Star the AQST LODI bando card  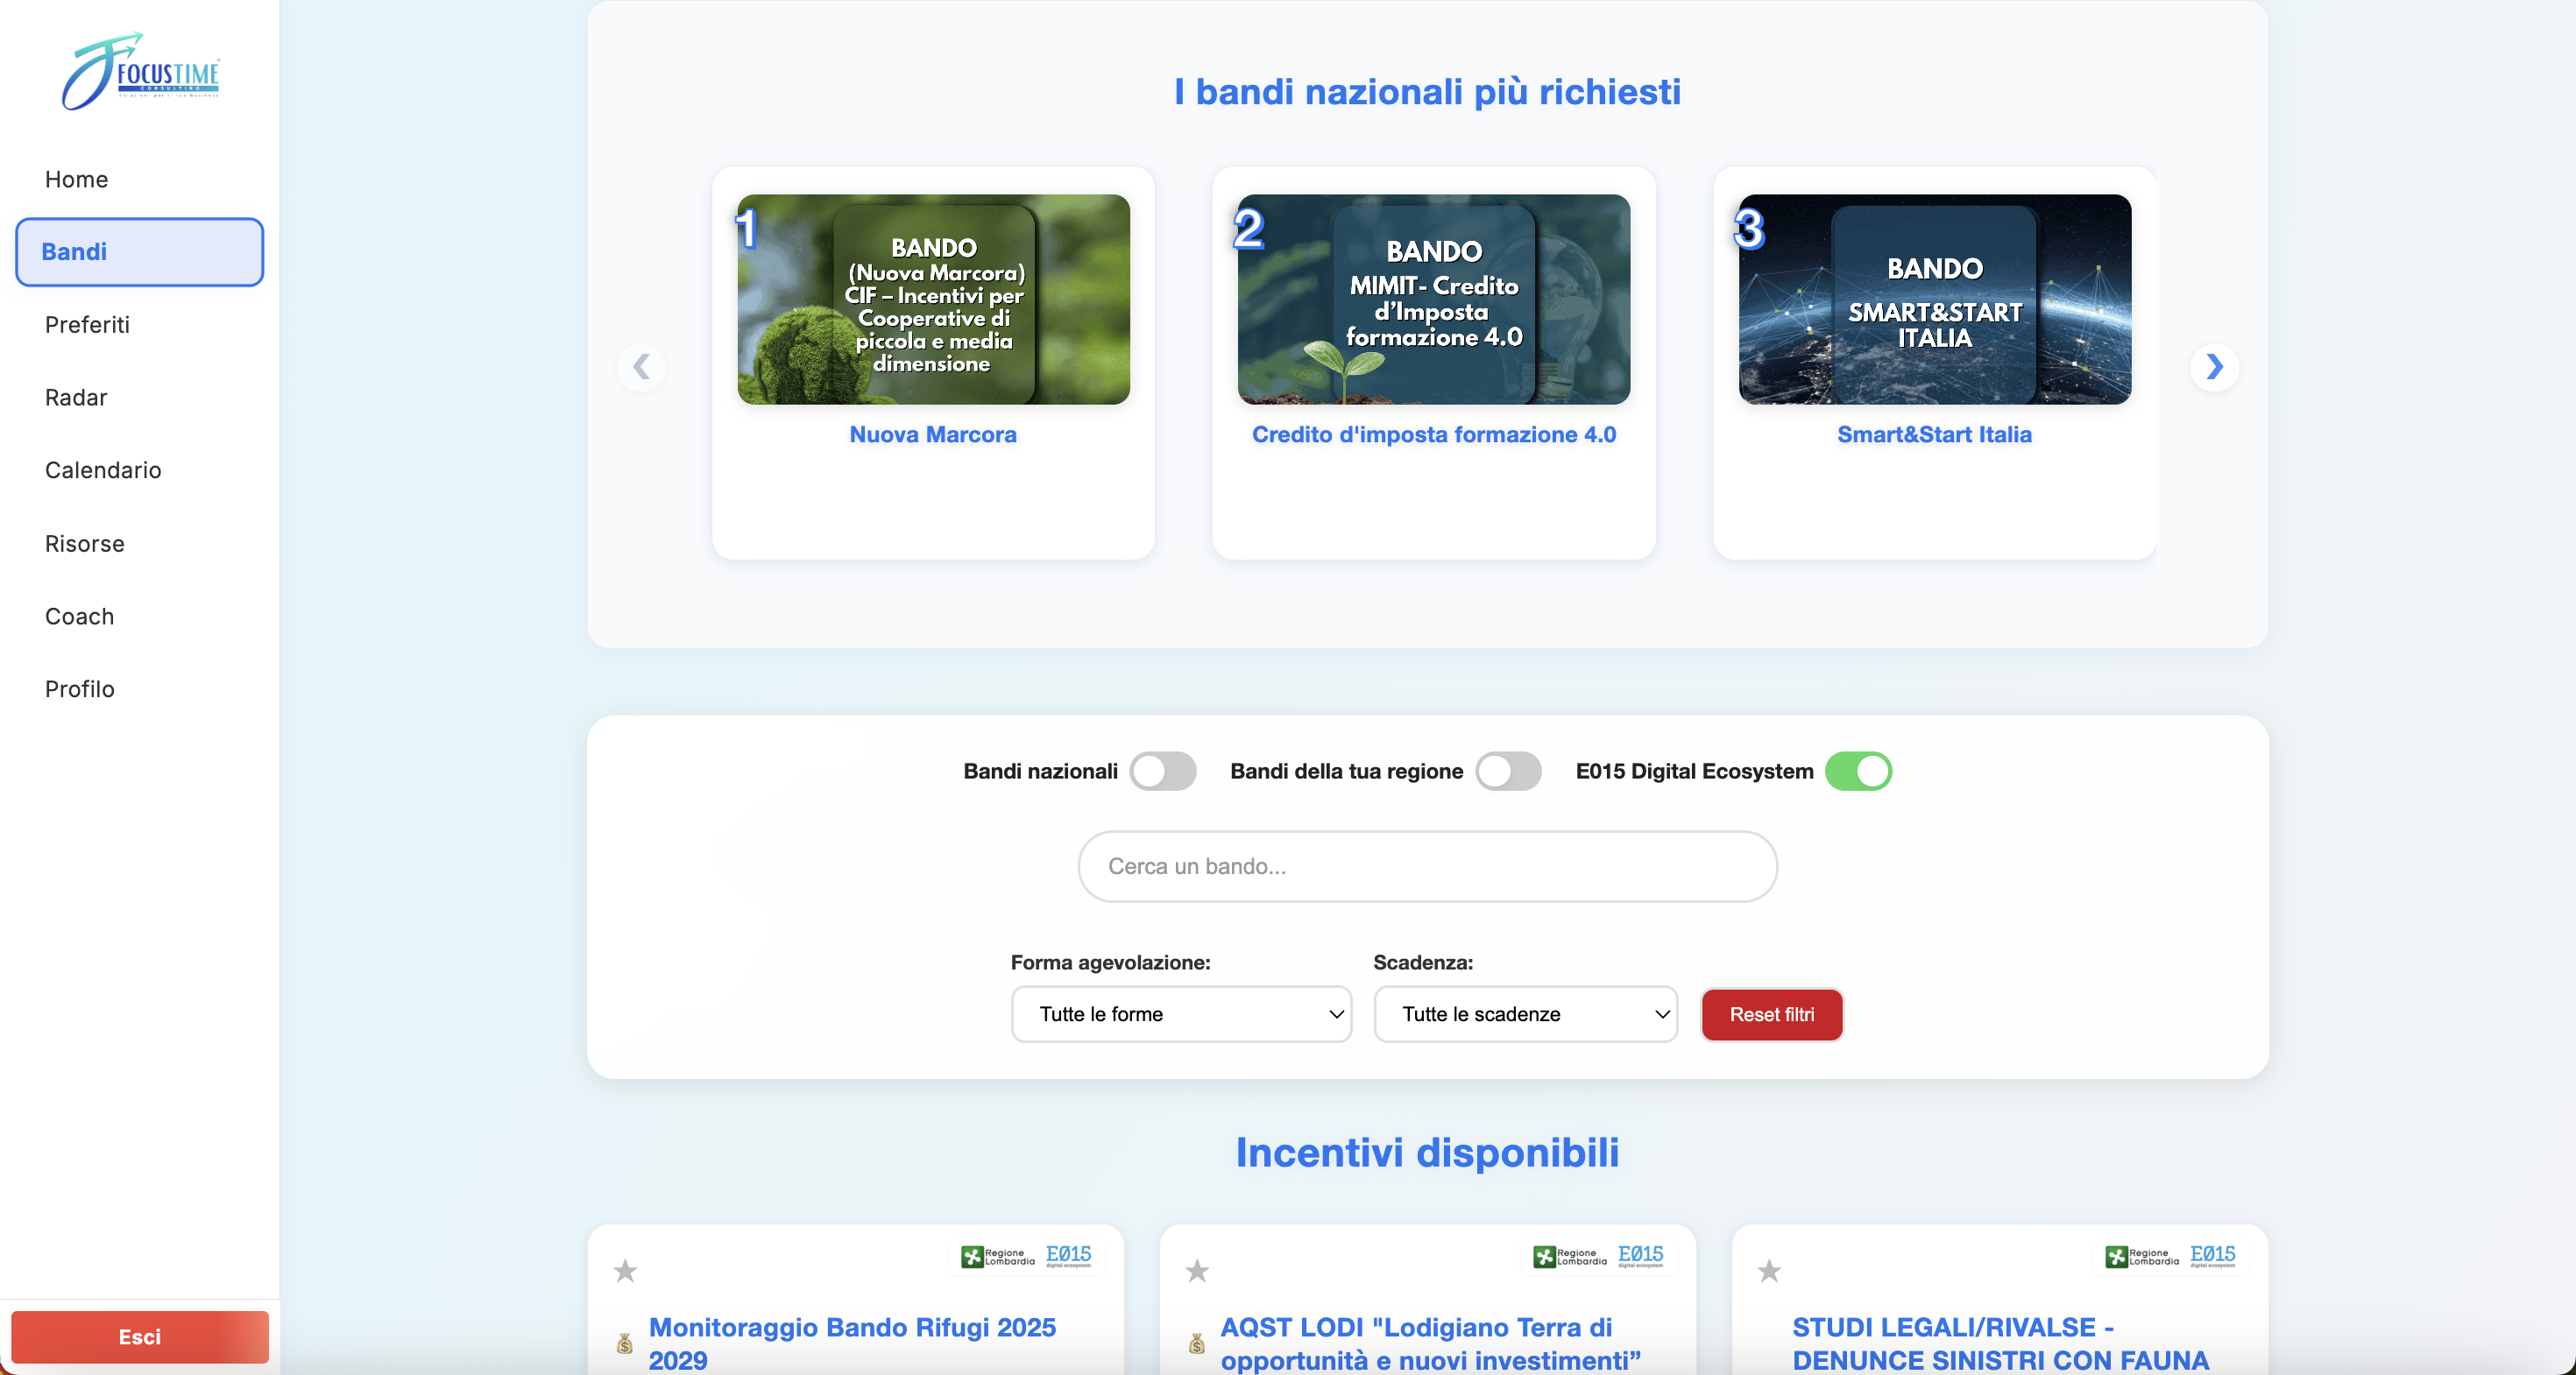pos(1197,1271)
